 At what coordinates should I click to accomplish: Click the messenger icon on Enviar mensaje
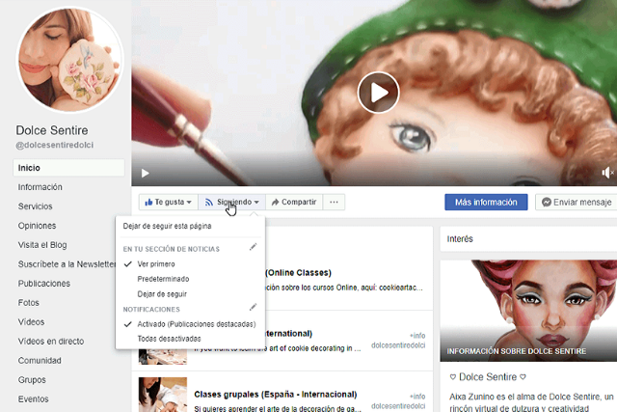547,202
